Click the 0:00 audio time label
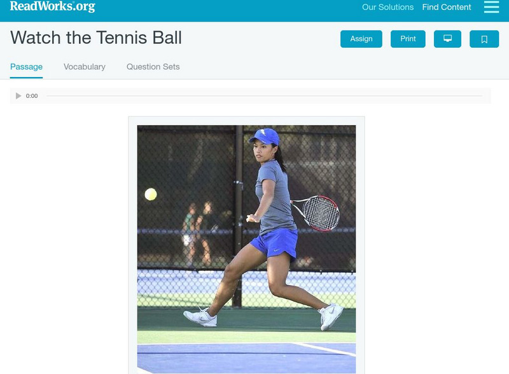The height and width of the screenshot is (374, 509). [32, 96]
